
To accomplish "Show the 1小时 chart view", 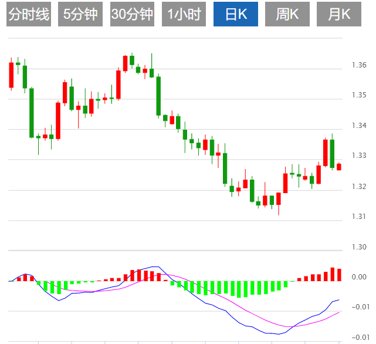I will coord(184,14).
